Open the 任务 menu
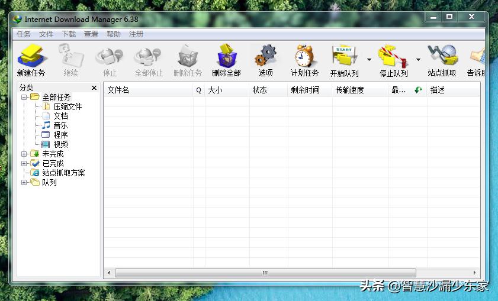 click(x=24, y=34)
